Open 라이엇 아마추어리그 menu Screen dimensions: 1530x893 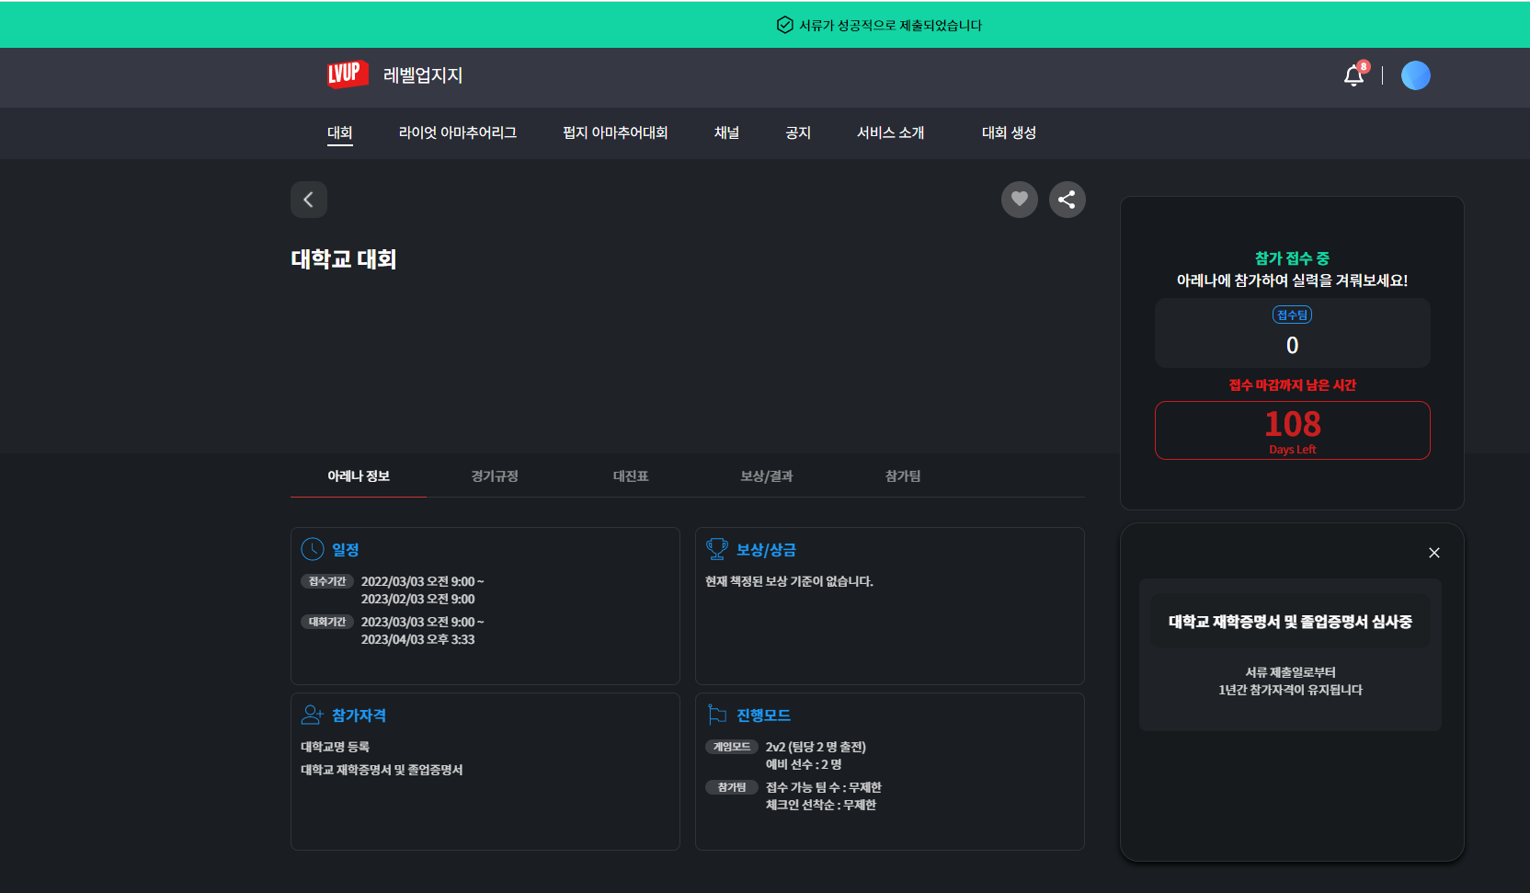(x=457, y=132)
